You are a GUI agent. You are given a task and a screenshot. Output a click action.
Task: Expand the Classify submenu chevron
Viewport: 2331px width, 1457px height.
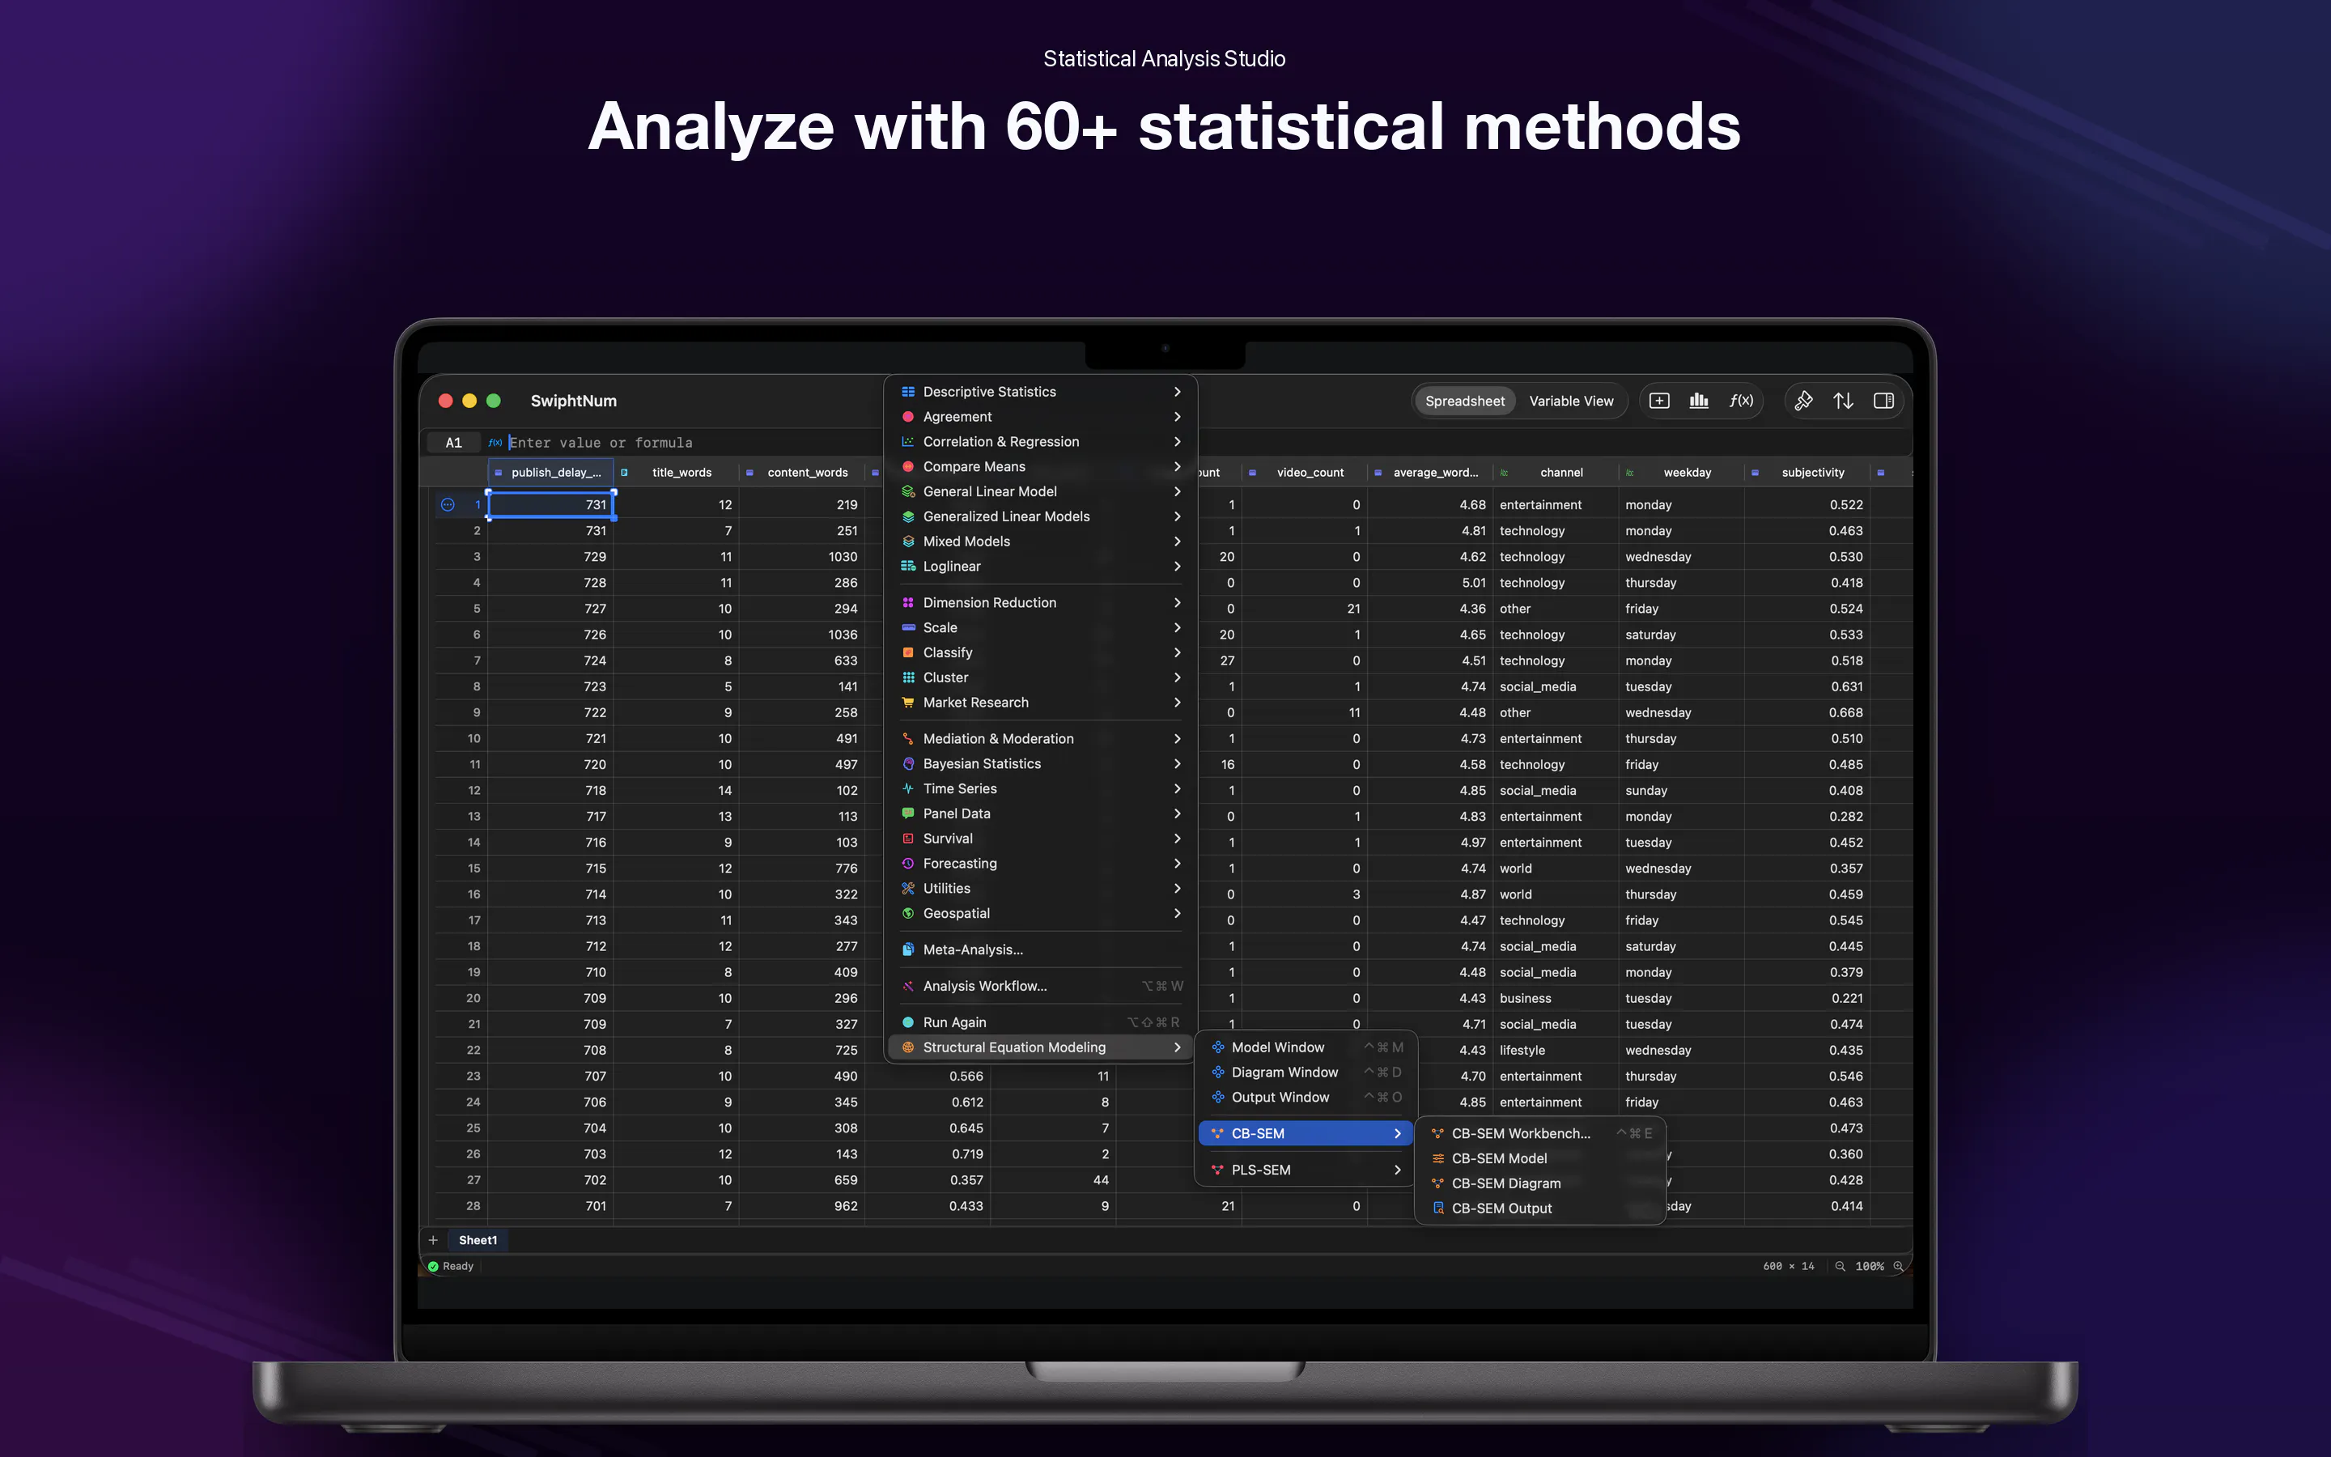coord(1177,652)
